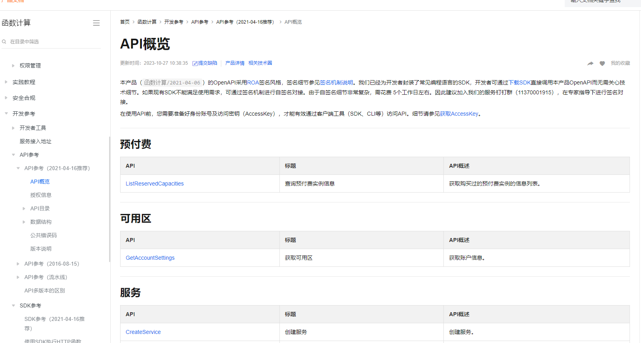Open 下载SDK link
The width and height of the screenshot is (641, 343).
coord(519,82)
